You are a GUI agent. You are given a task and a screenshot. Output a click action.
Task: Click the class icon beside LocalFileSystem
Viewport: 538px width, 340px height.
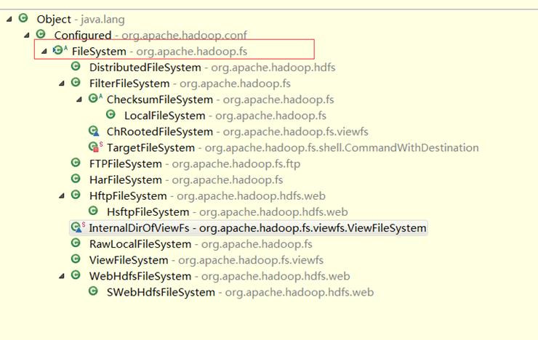point(111,115)
